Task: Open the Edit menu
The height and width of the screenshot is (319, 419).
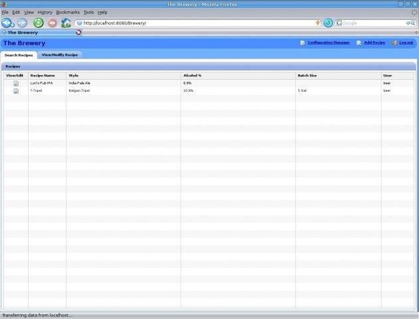Action: (16, 12)
